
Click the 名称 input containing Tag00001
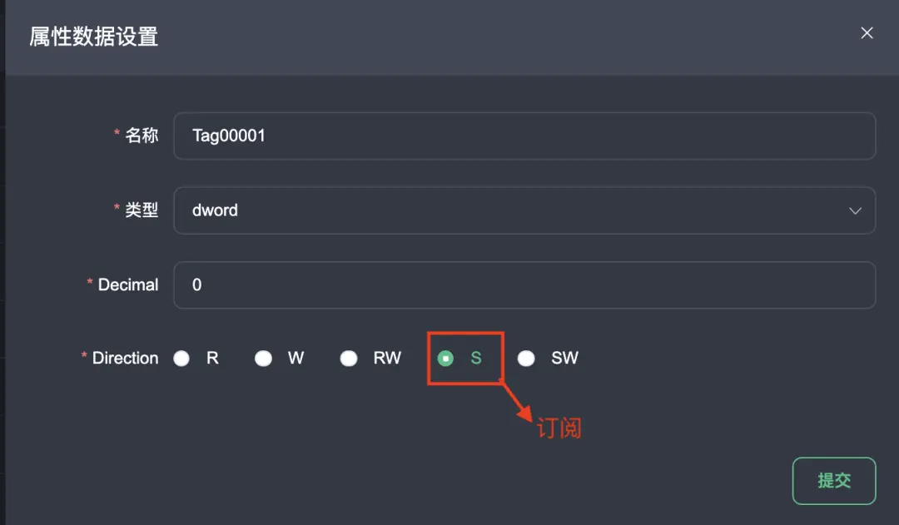[x=524, y=136]
